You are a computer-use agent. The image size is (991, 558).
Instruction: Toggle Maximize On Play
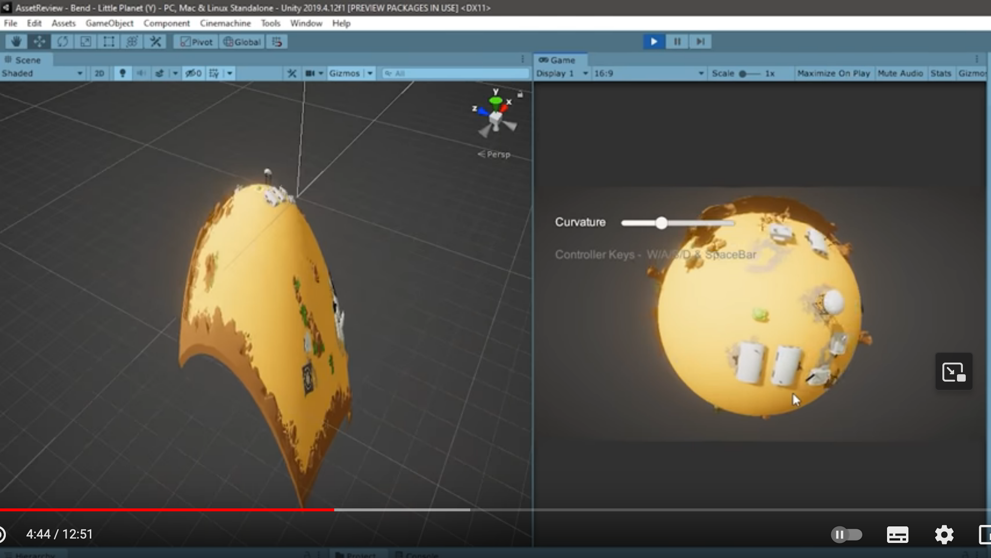coord(834,73)
